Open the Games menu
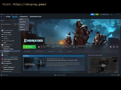This screenshot has height=90, width=121. pos(17,14)
